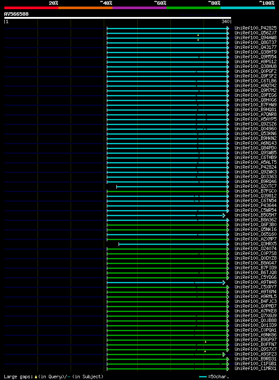Select the UniRef100_B8A362 label
This screenshot has width=279, height=380.
(x=255, y=220)
